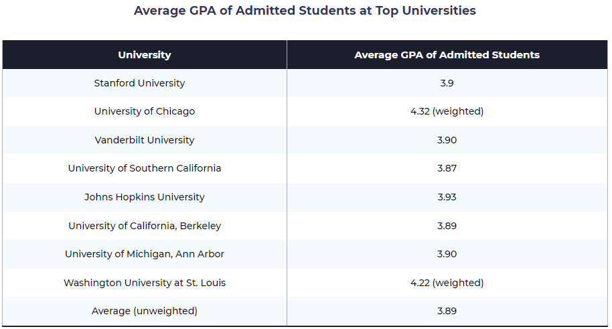Select Washington University at St. Louis cell
Viewport: 612px width, 329px height.
coord(145,283)
